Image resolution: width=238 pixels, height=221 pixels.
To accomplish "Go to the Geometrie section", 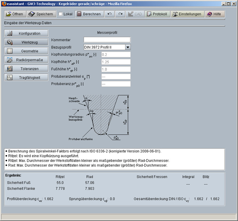I will 27,51.
